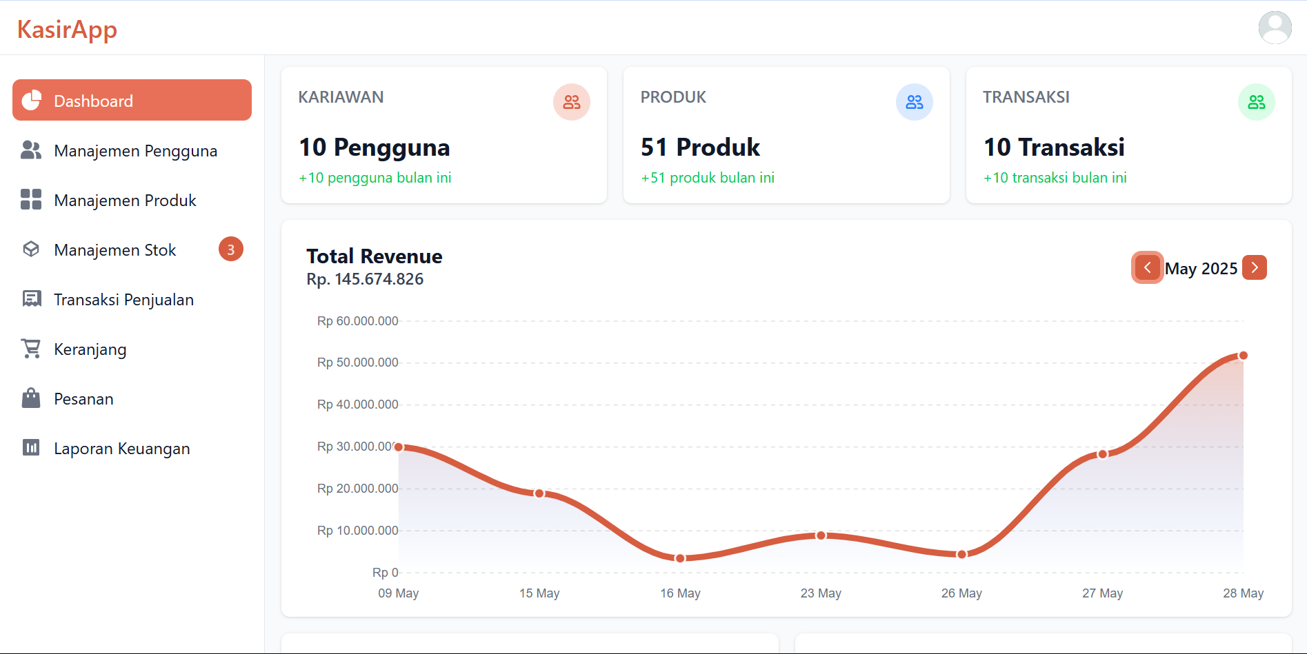Click the Manajemen Pengguna users icon
Screen dimensions: 1307x654
click(31, 150)
